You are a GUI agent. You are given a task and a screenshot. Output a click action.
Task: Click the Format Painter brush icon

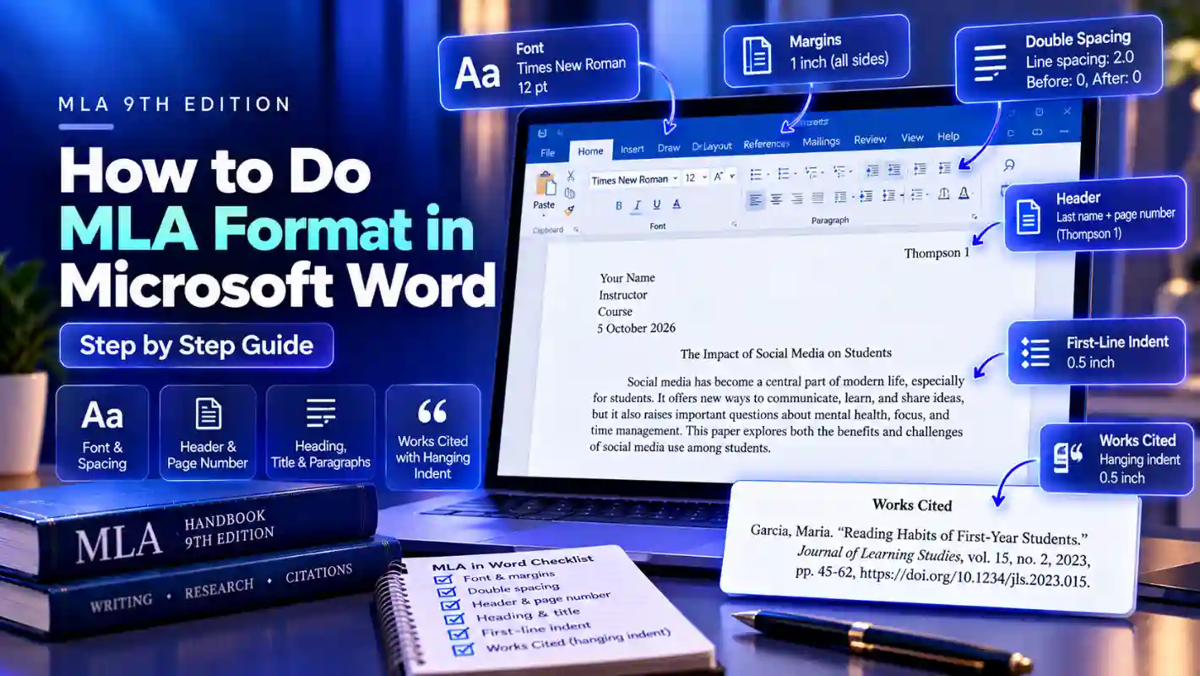click(x=570, y=210)
